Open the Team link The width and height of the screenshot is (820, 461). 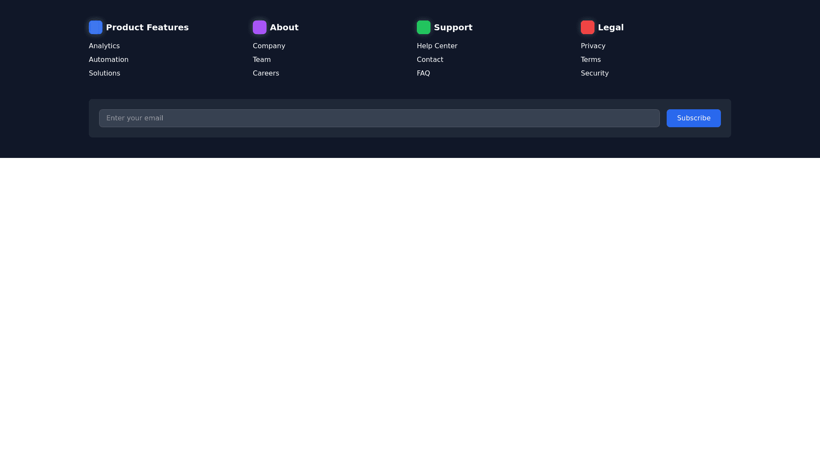coord(262,60)
